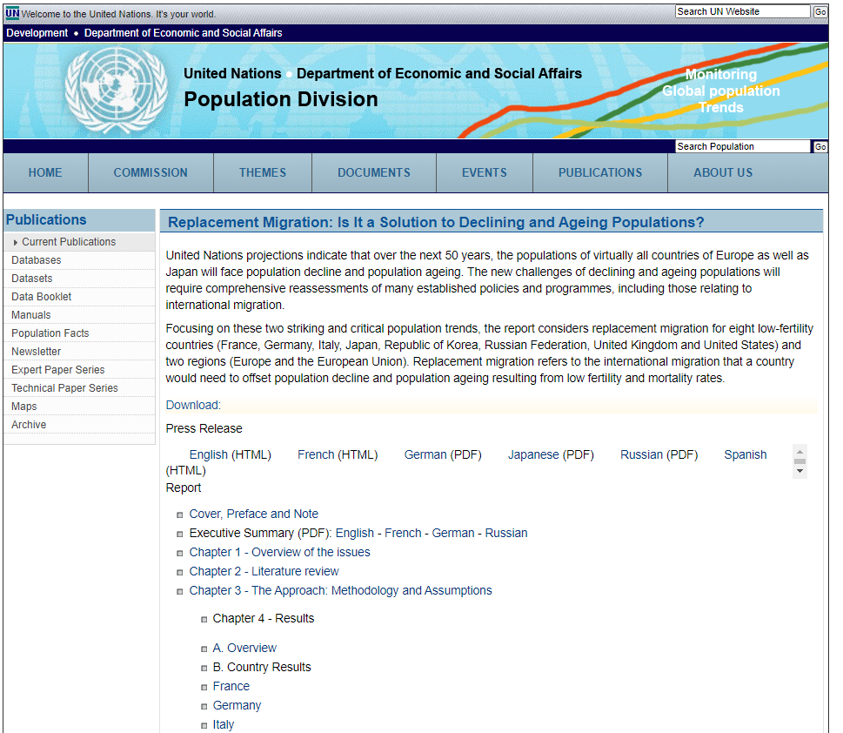
Task: Click Department of Economic and Social Affairs breadcrumb
Action: click(184, 33)
